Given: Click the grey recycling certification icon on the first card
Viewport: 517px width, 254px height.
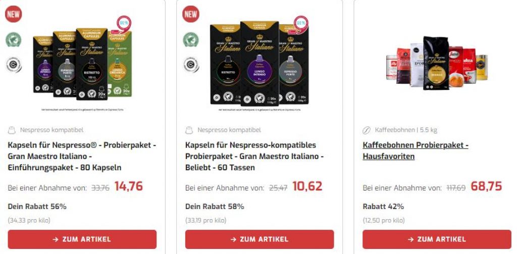Looking at the screenshot, I should (x=14, y=65).
